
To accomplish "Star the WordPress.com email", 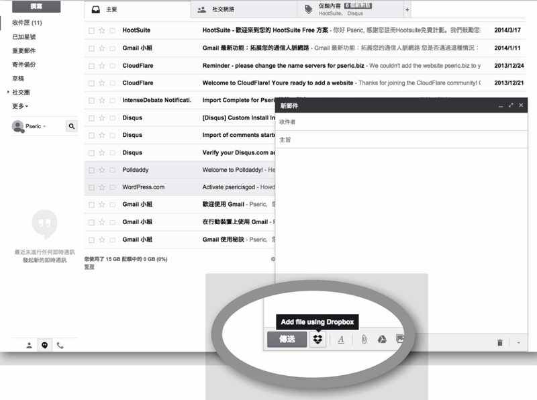I will coord(102,187).
